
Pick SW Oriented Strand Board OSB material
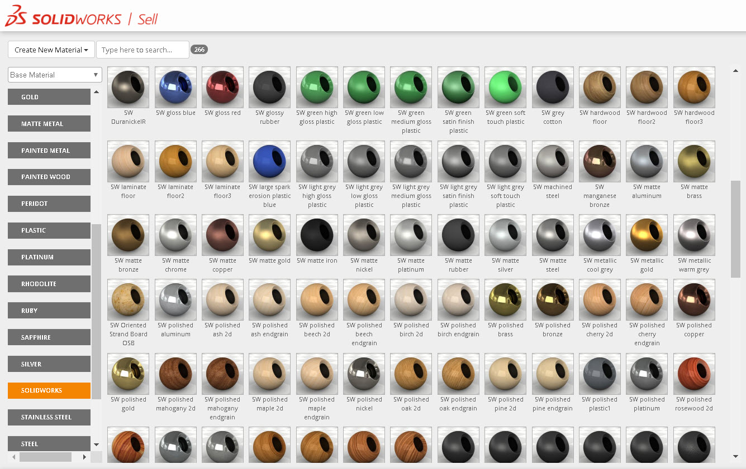[x=129, y=299]
